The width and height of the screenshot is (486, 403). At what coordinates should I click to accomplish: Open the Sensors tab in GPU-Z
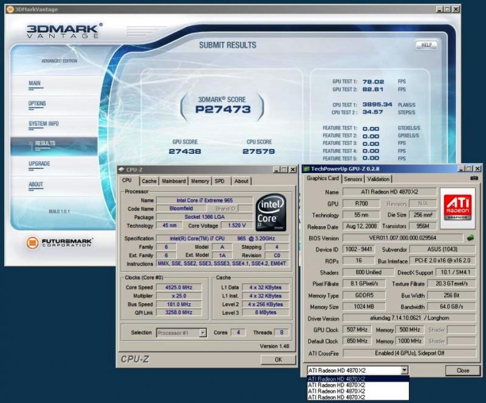[x=353, y=179]
